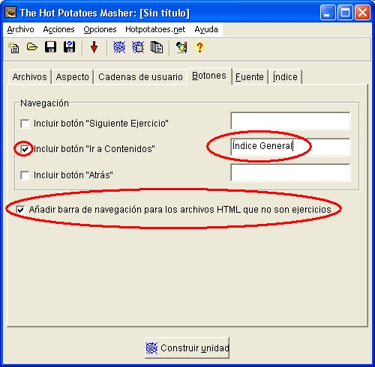Switch to the Cadenas de usuario tab
The height and width of the screenshot is (367, 375).
pyautogui.click(x=140, y=77)
